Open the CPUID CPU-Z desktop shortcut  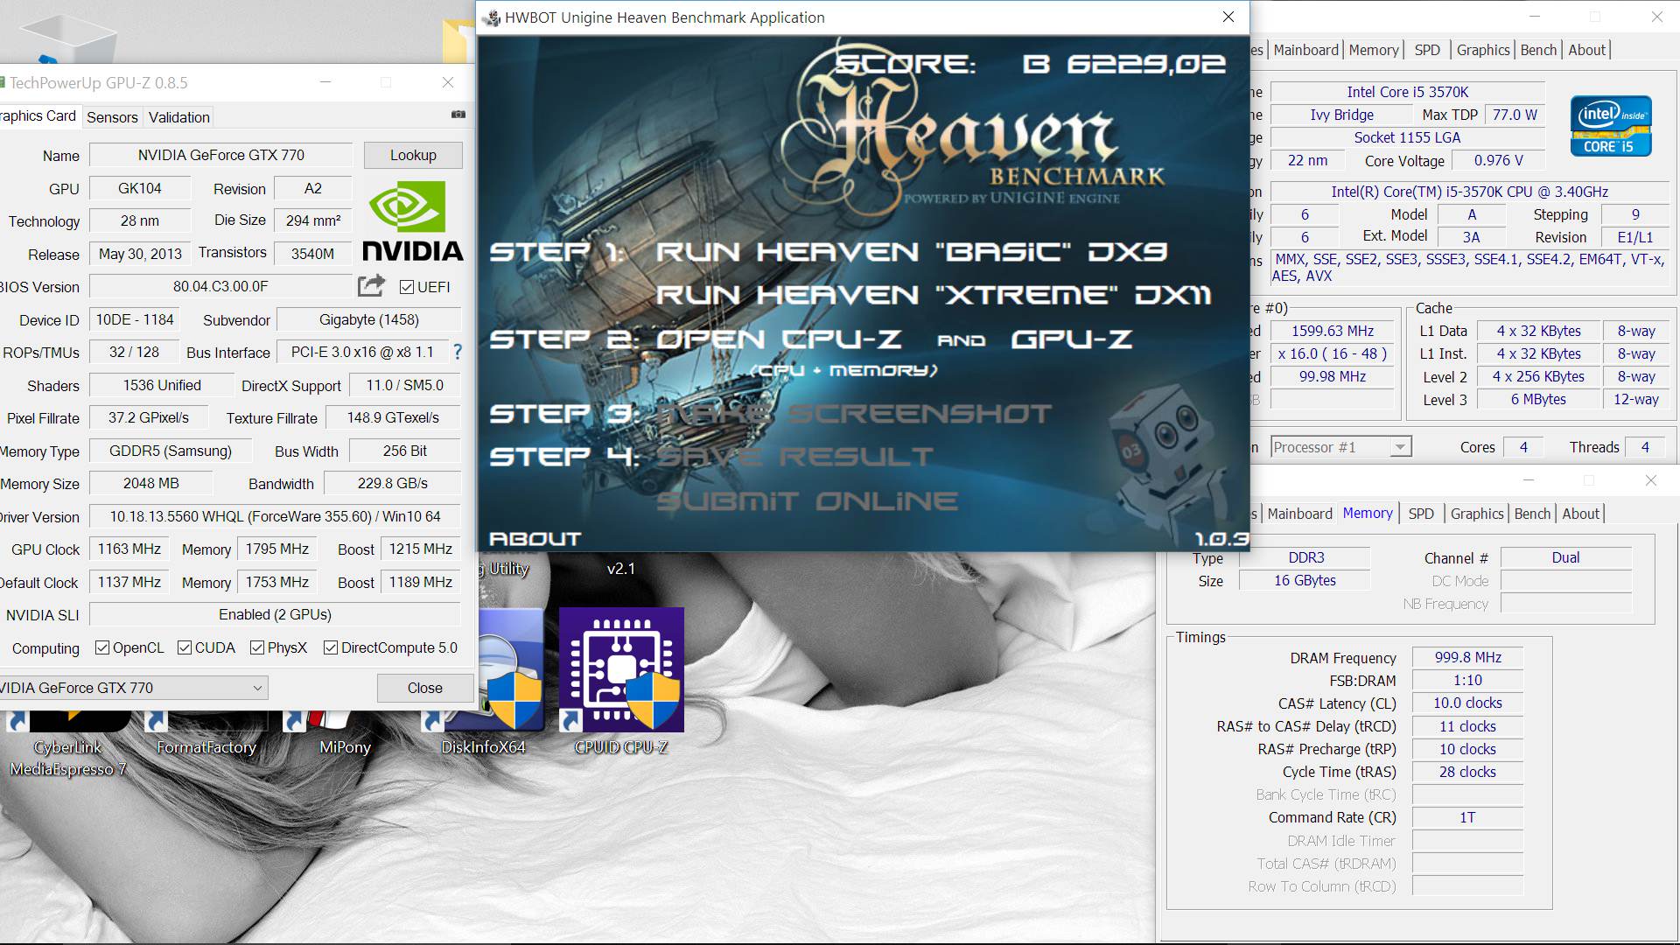point(621,682)
